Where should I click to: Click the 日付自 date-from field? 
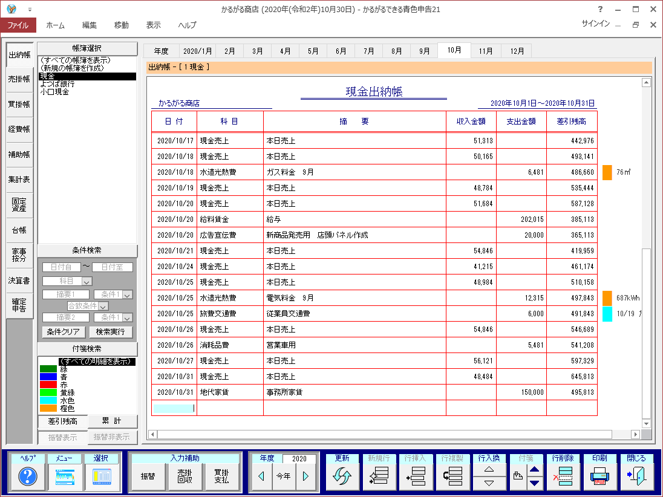pyautogui.click(x=61, y=267)
